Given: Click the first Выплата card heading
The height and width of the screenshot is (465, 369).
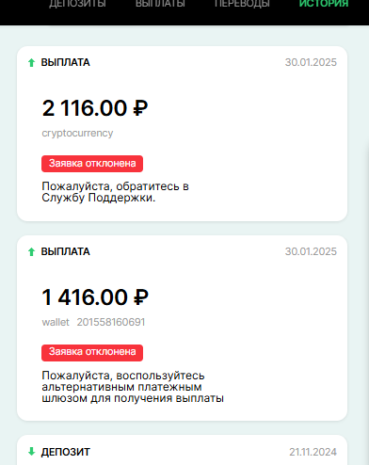Looking at the screenshot, I should coord(66,62).
